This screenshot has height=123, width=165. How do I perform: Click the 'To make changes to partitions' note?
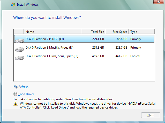63,99
